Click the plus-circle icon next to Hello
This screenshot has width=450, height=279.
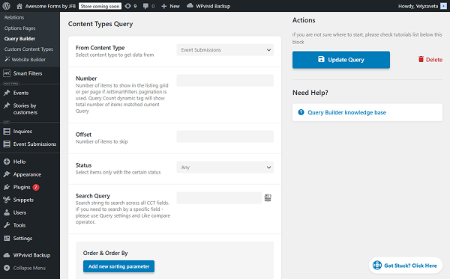(x=7, y=162)
